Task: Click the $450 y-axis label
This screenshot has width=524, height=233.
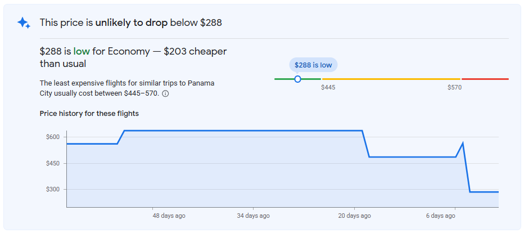Action: pyautogui.click(x=53, y=163)
